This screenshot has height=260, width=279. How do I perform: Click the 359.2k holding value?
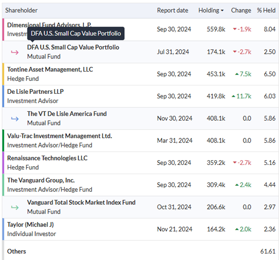coord(216,162)
